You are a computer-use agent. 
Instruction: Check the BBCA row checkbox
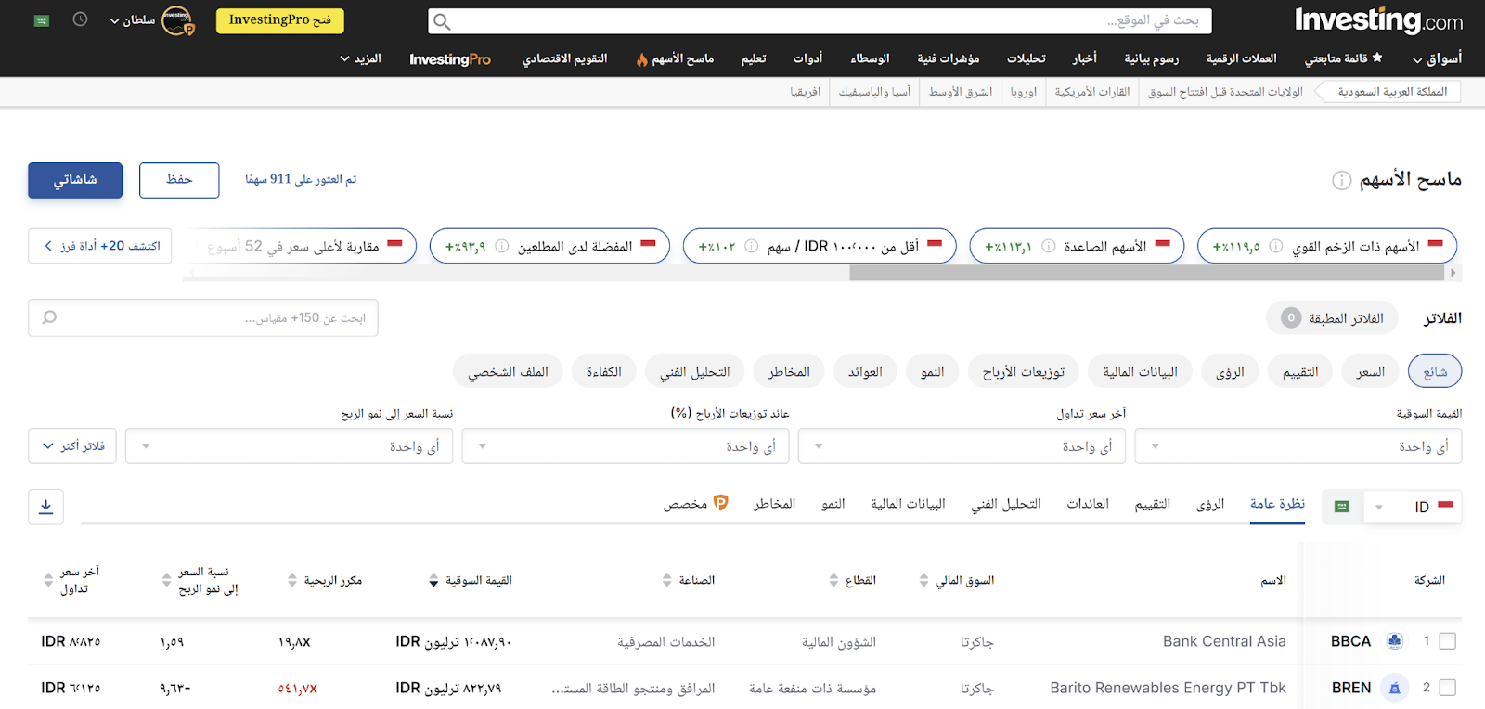1447,641
